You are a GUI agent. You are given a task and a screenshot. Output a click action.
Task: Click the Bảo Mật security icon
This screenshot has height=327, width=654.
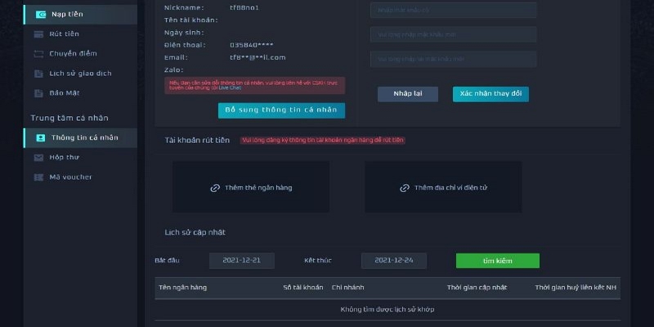coord(39,93)
